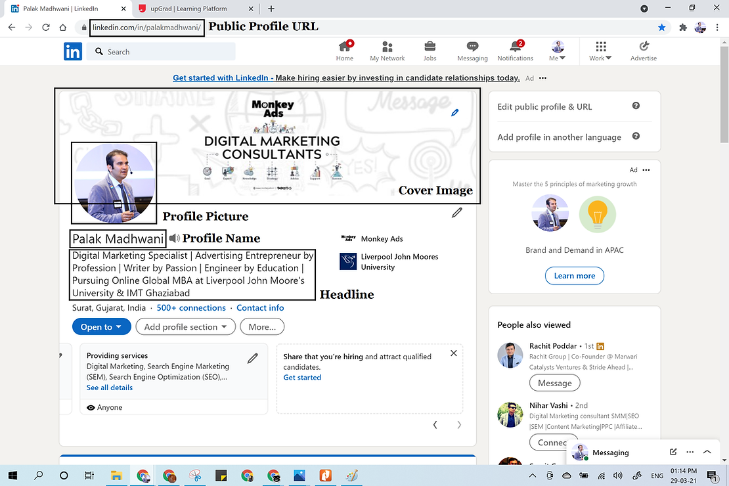Screen dimensions: 729x486
Task: Toggle the bookmark star for this page
Action: [x=661, y=27]
